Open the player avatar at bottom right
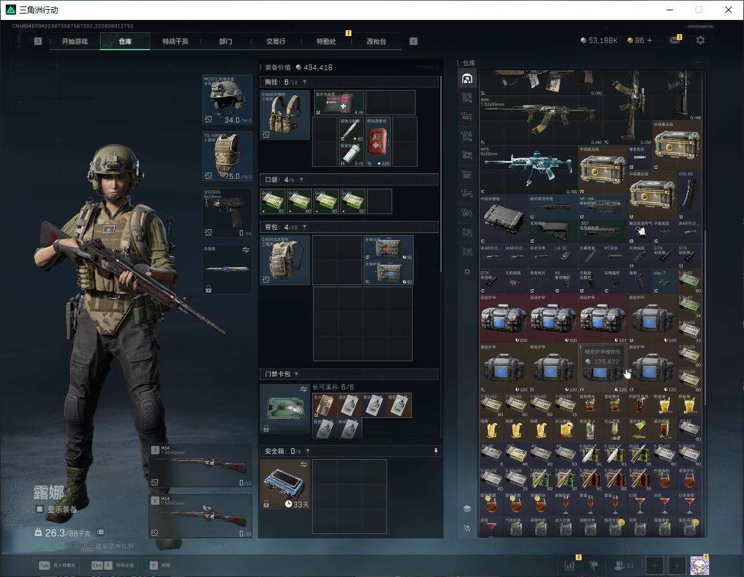The width and height of the screenshot is (744, 577). pyautogui.click(x=699, y=565)
